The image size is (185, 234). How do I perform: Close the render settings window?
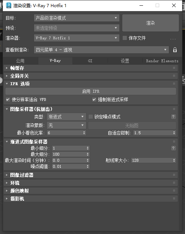174,5
